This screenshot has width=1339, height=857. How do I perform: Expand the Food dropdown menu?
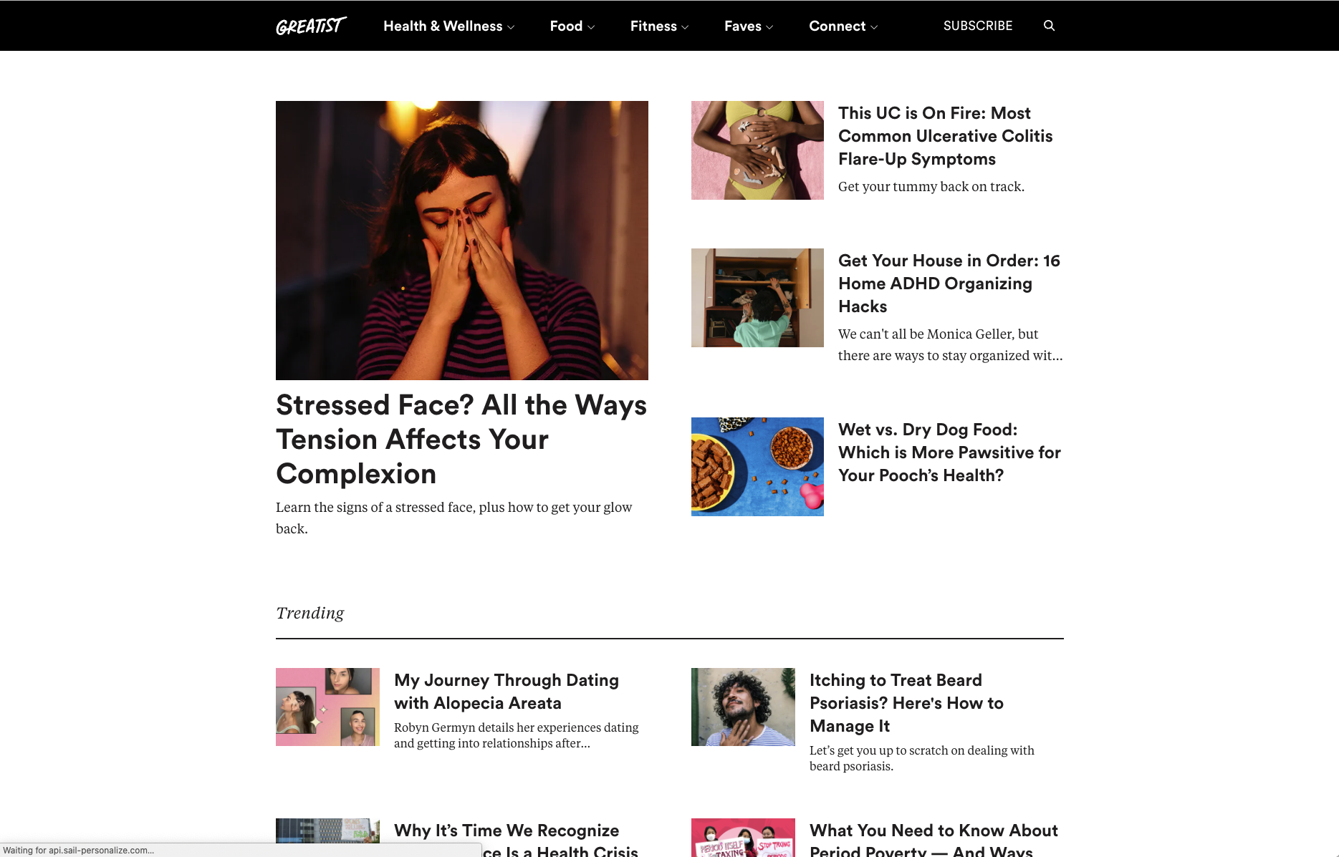[x=572, y=26]
